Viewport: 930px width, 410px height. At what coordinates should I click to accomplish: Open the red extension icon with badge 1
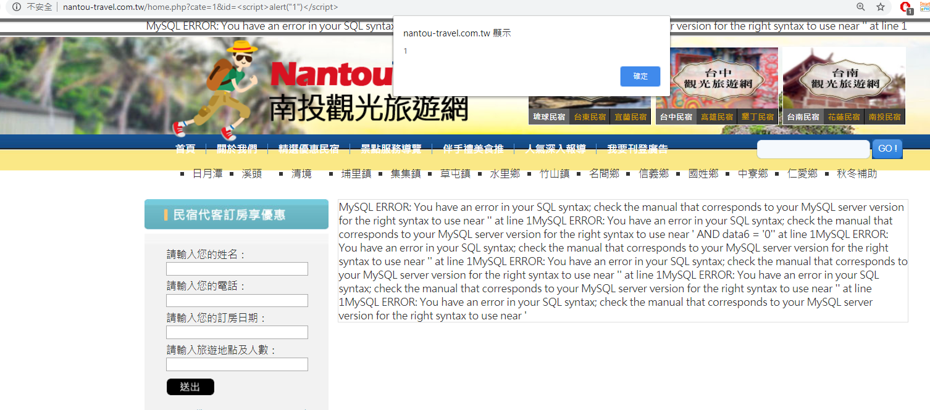[x=907, y=7]
